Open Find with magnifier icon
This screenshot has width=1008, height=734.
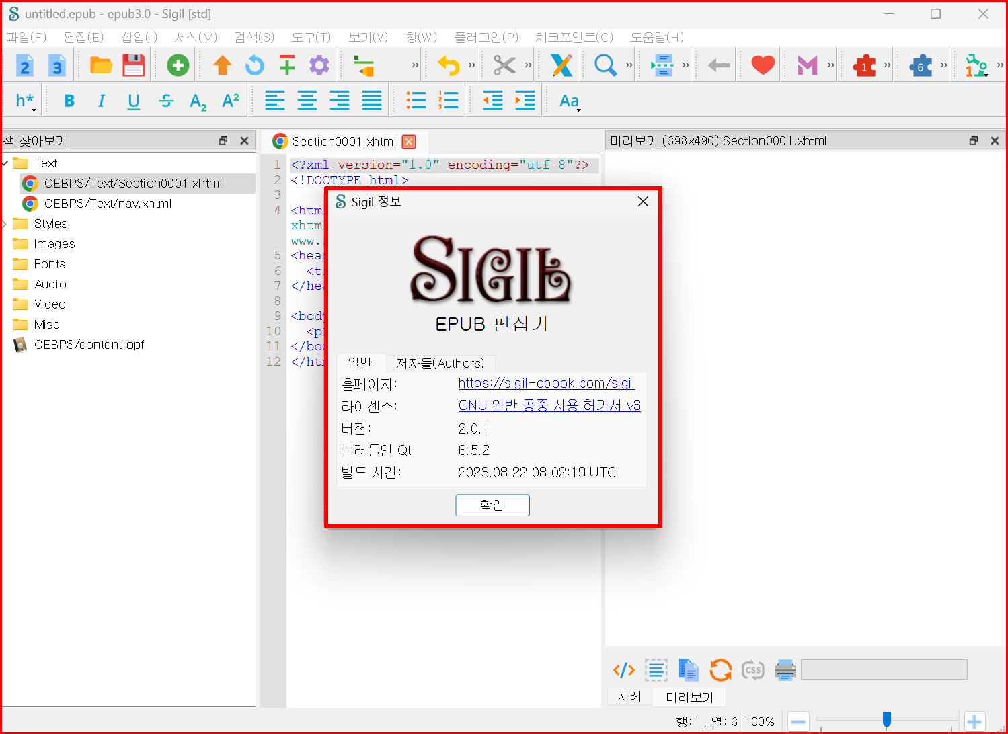[x=605, y=65]
